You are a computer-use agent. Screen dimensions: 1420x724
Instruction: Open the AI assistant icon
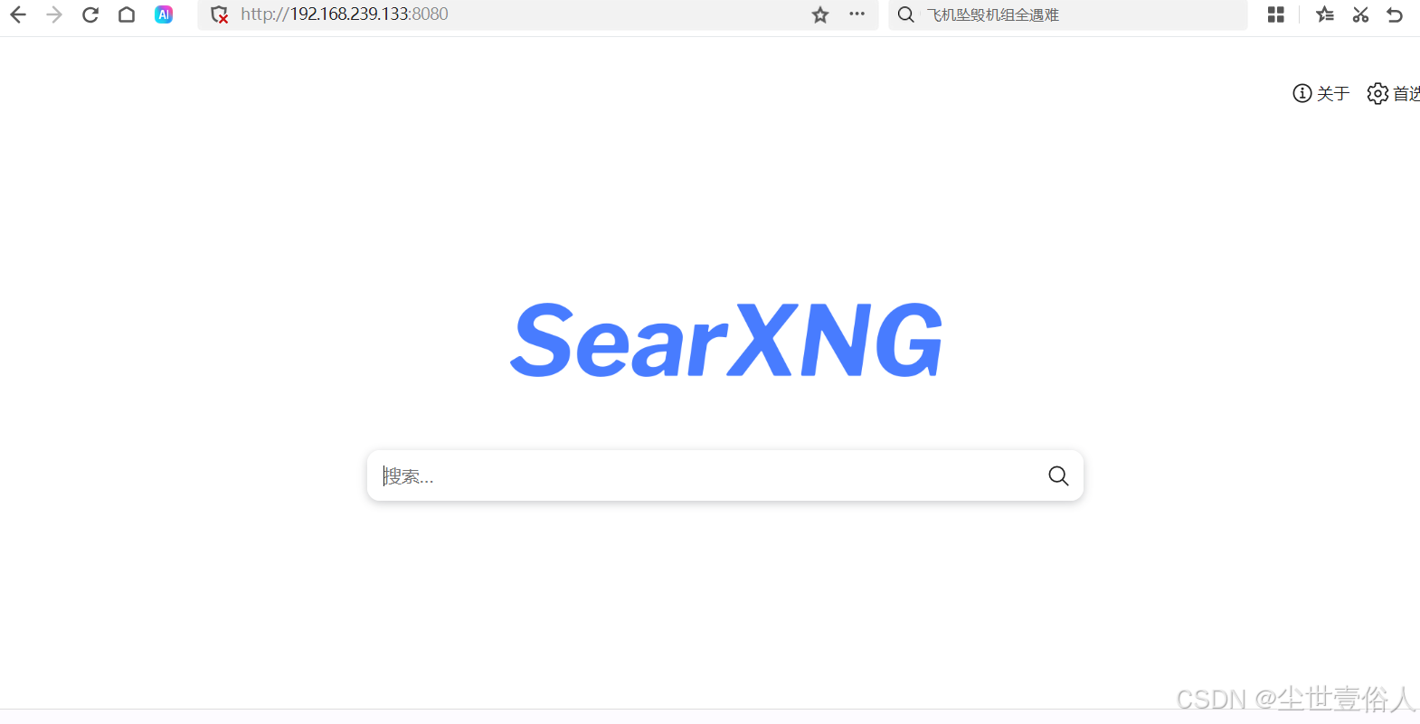coord(164,14)
